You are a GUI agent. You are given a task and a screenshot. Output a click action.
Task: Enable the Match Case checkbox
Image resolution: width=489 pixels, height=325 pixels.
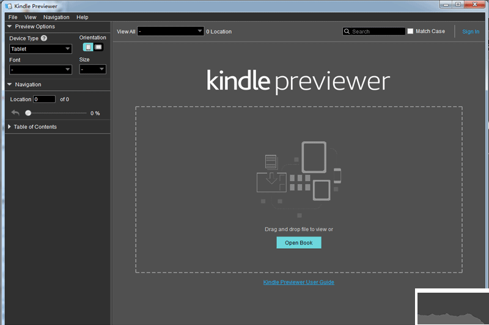[x=410, y=31]
